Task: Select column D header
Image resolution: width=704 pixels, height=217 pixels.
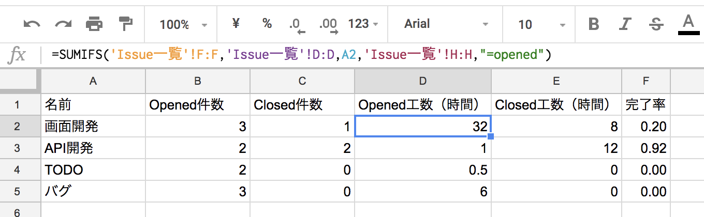Action: (x=423, y=81)
